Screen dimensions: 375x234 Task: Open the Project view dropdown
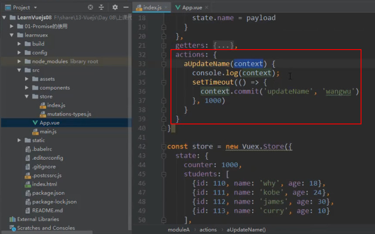tap(35, 8)
